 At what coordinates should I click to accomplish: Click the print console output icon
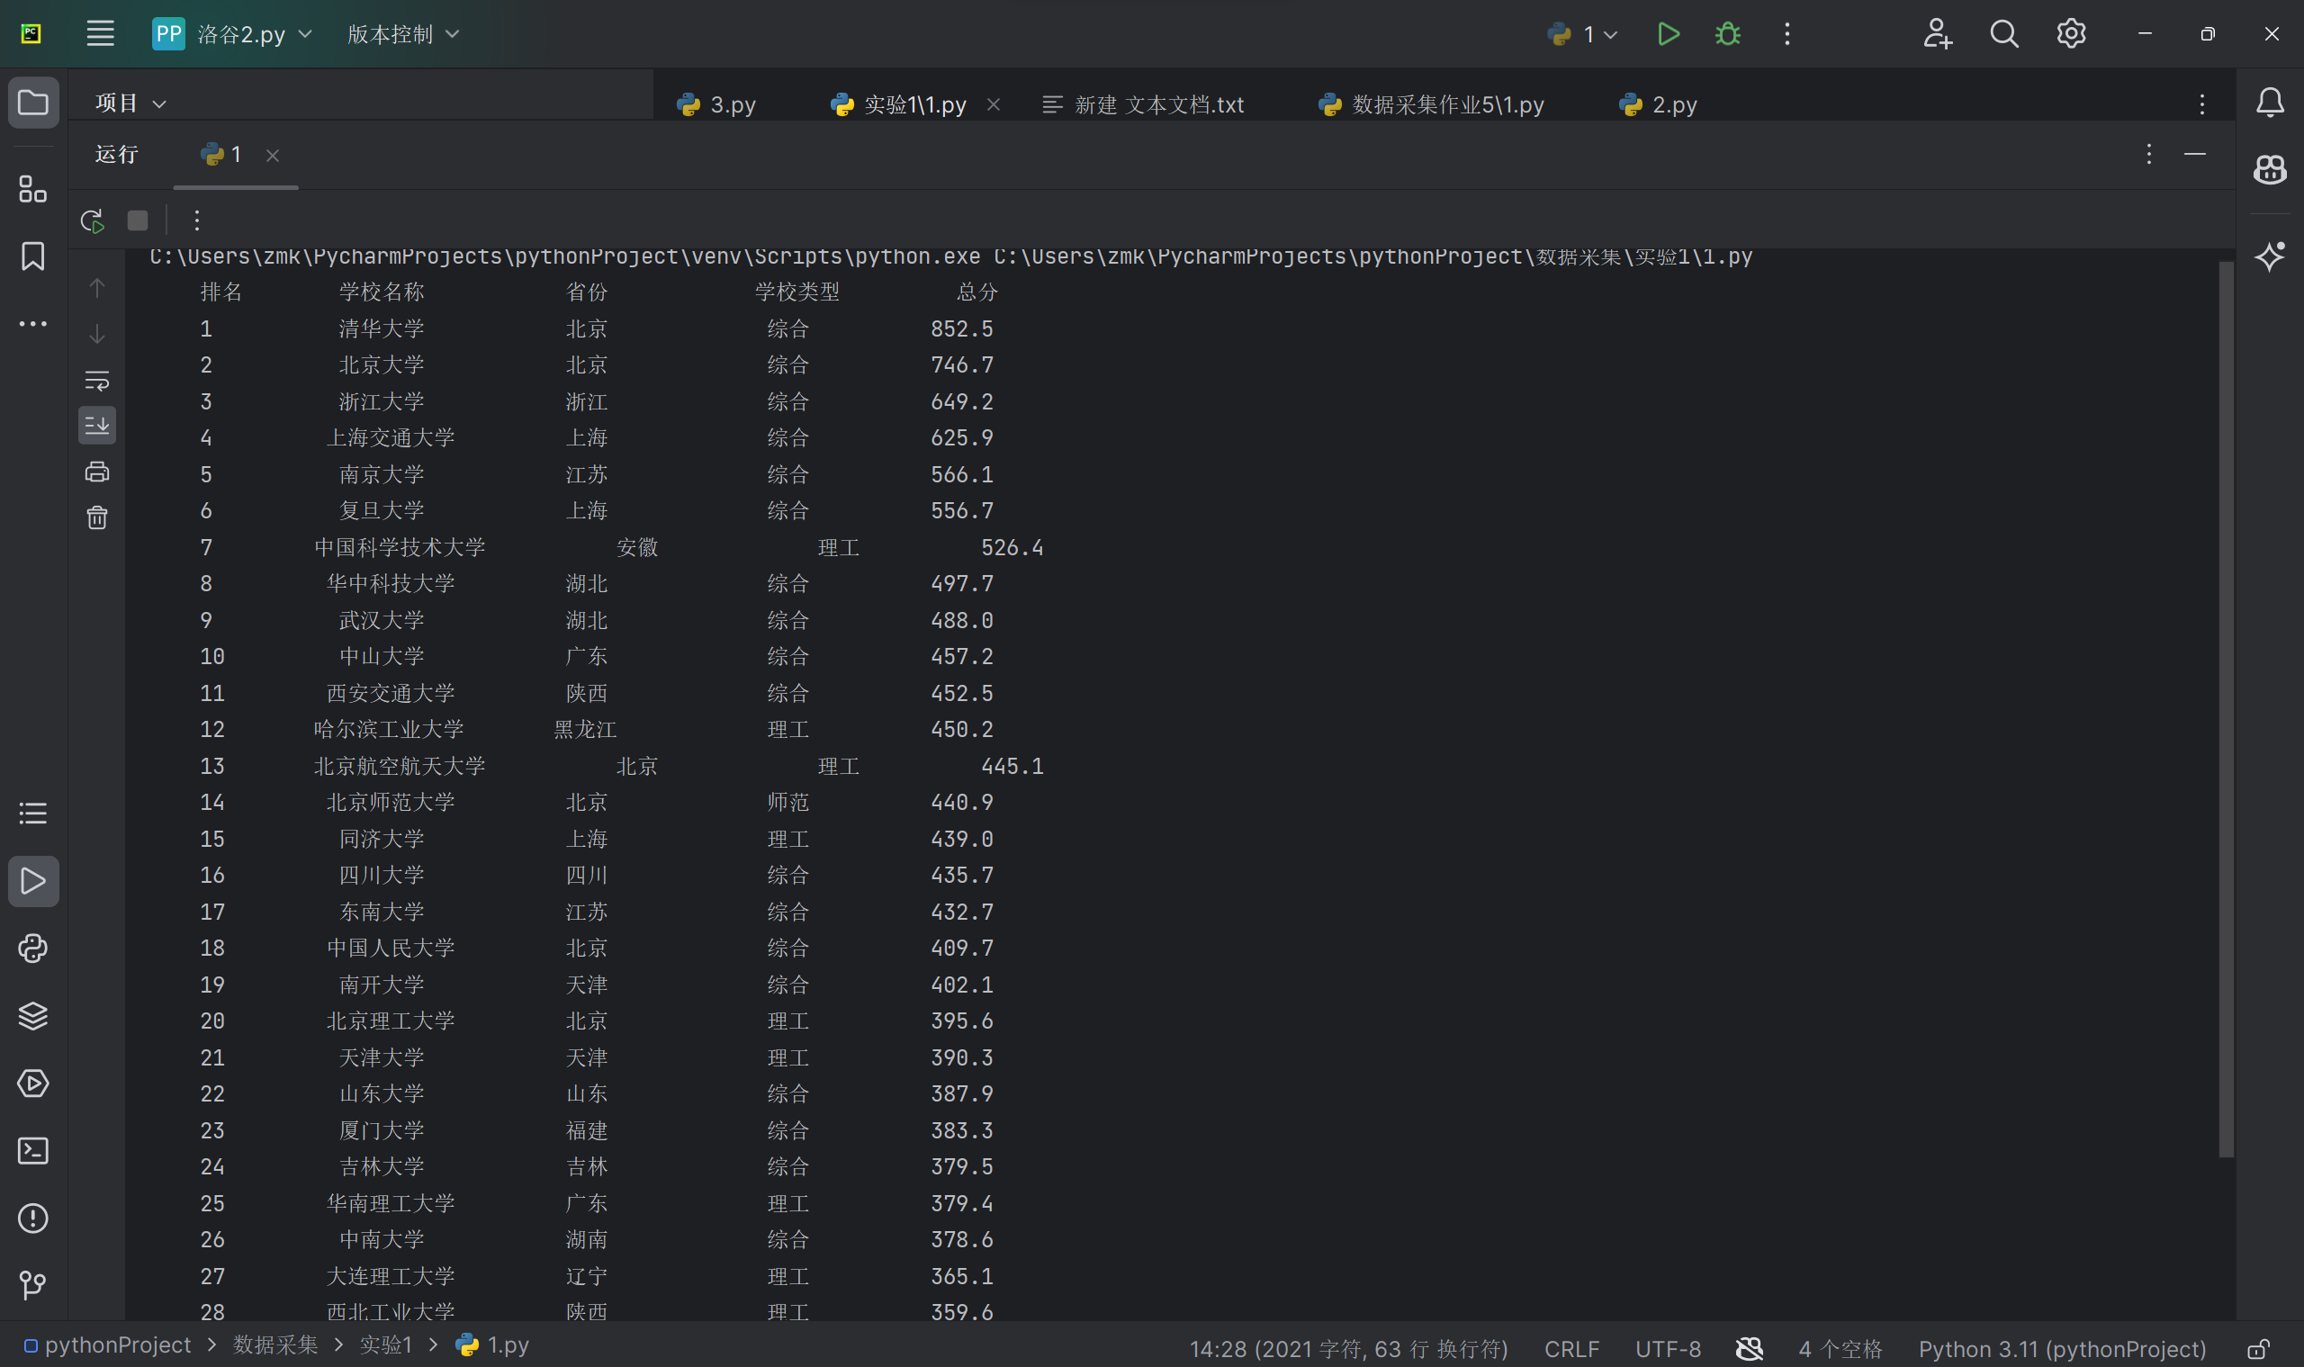[x=96, y=472]
